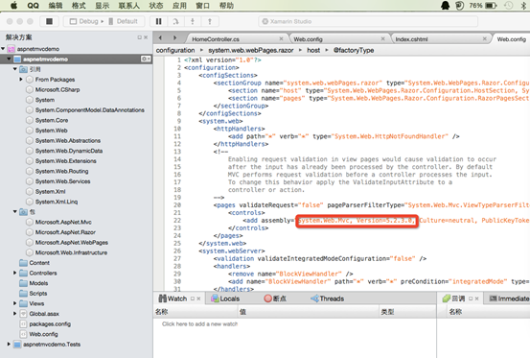Click here to add a new watch

point(199,323)
